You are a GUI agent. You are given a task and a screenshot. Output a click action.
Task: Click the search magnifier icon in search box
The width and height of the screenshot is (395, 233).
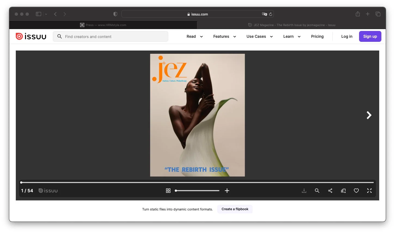pyautogui.click(x=60, y=36)
